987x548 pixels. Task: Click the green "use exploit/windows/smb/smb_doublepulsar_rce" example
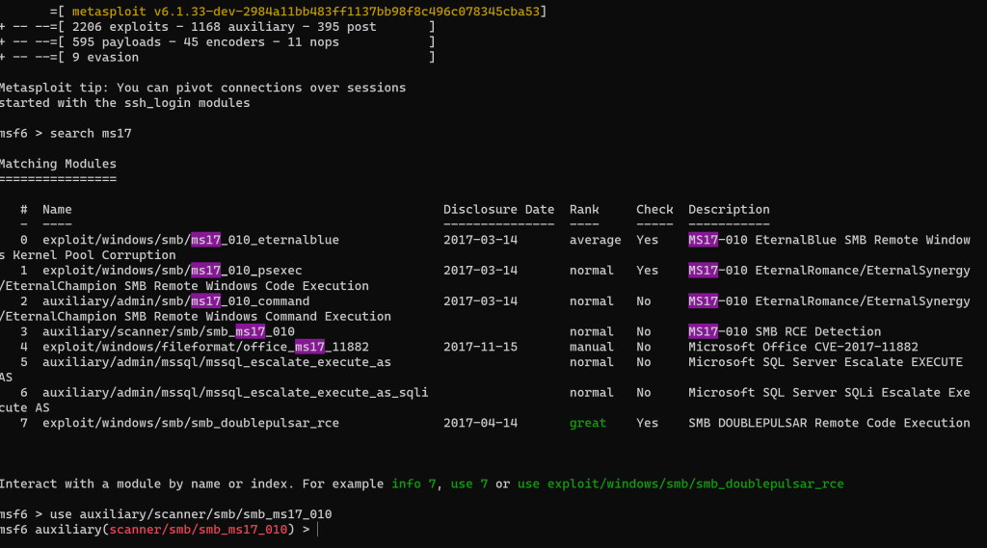[x=680, y=483]
